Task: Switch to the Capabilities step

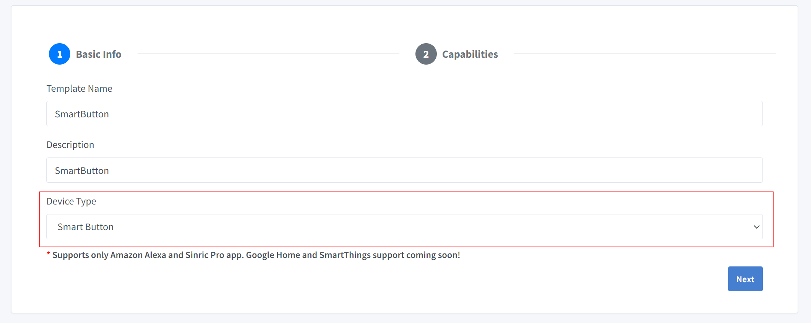Action: click(x=470, y=54)
